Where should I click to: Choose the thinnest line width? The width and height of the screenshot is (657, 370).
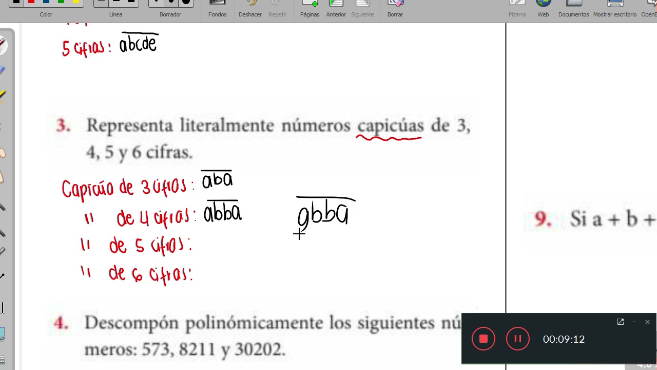[101, 2]
